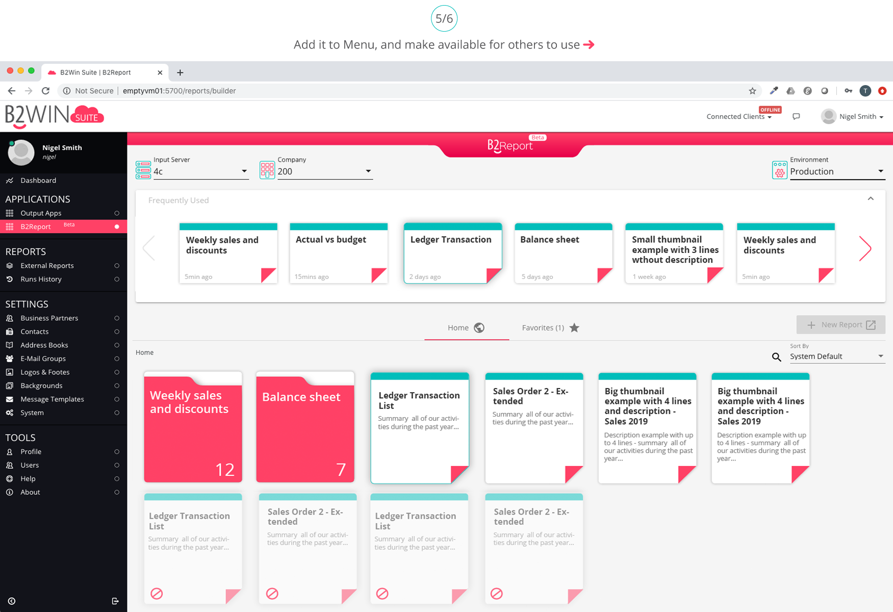Viewport: 893px width, 612px height.
Task: Click the About info icon
Action: pos(10,493)
